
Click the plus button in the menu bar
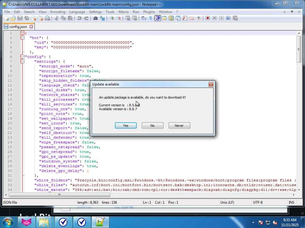coord(284,12)
